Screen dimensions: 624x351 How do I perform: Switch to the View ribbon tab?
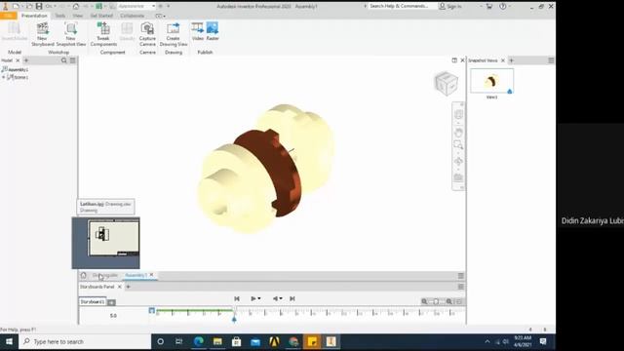tap(78, 16)
